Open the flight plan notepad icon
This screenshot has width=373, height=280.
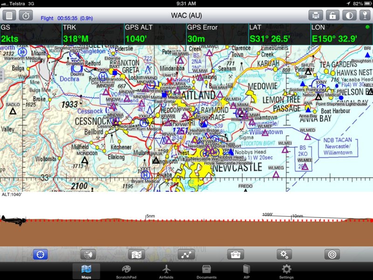9,15
